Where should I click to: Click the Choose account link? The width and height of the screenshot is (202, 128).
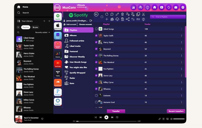85,24
